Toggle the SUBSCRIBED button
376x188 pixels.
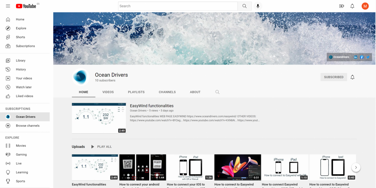coord(333,77)
